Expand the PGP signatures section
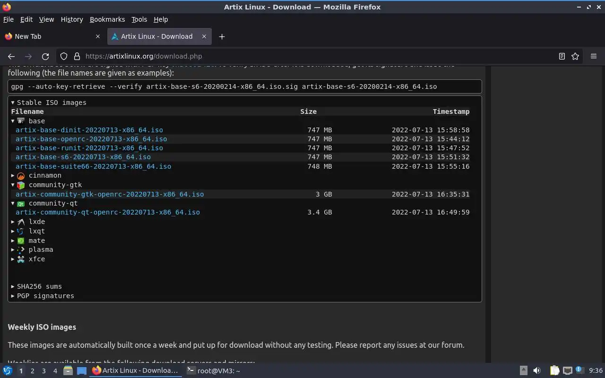 click(43, 296)
